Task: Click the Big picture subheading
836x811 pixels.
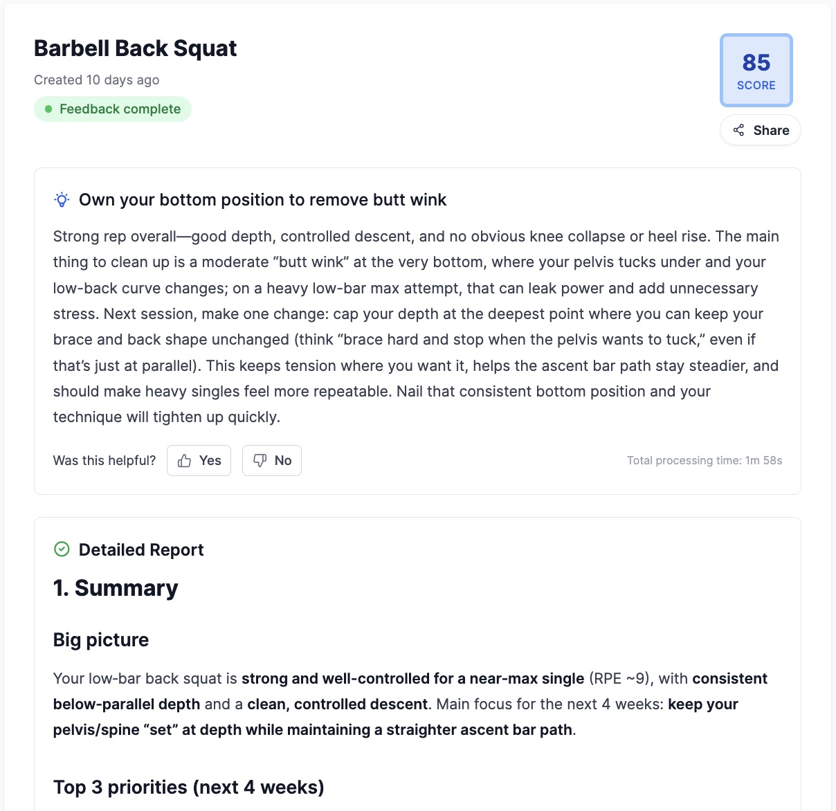Action: pyautogui.click(x=101, y=640)
